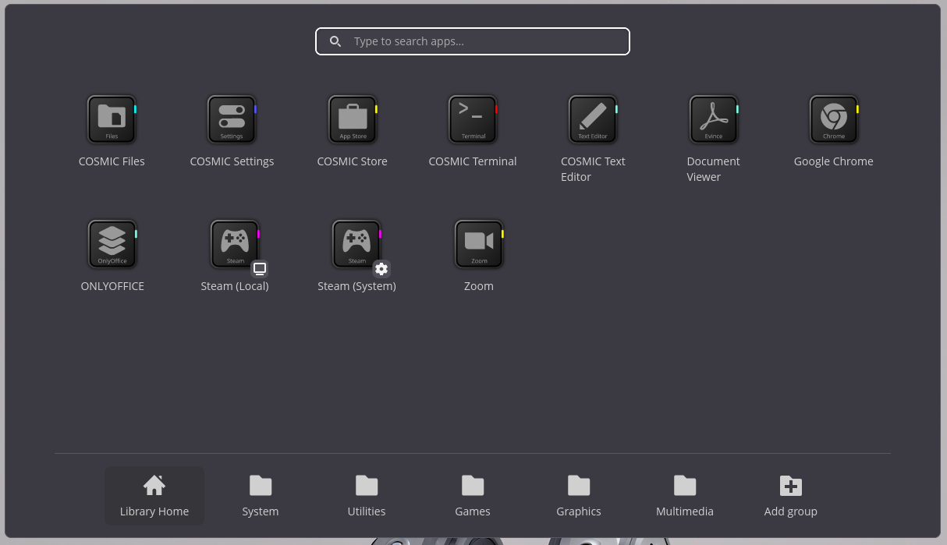Select the Library Home group tab
This screenshot has height=545, width=947.
(x=154, y=496)
